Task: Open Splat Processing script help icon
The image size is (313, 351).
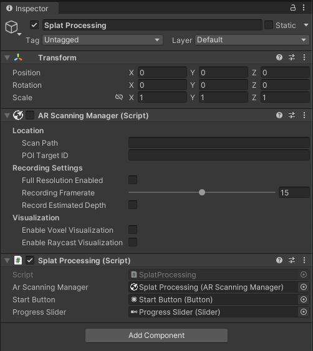Action: [x=279, y=260]
